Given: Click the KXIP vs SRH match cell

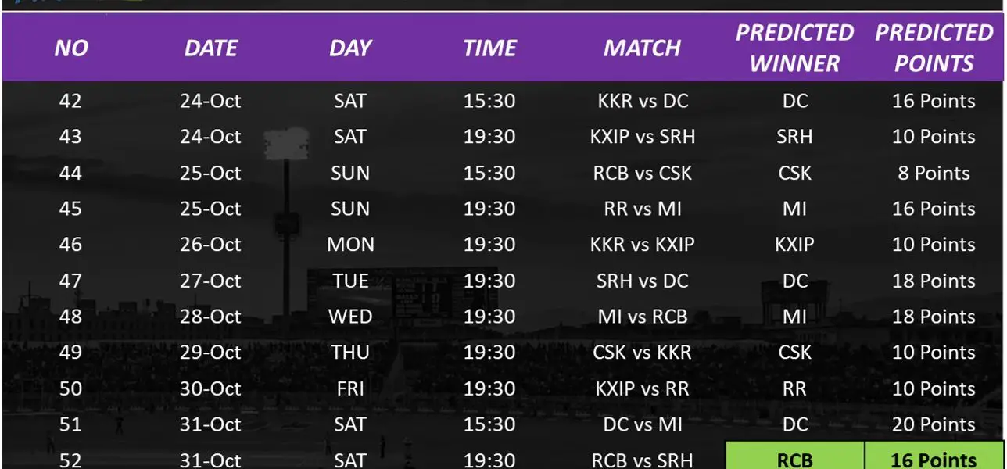Looking at the screenshot, I should (642, 137).
